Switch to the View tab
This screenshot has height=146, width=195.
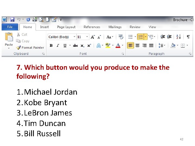pyautogui.click(x=152, y=27)
